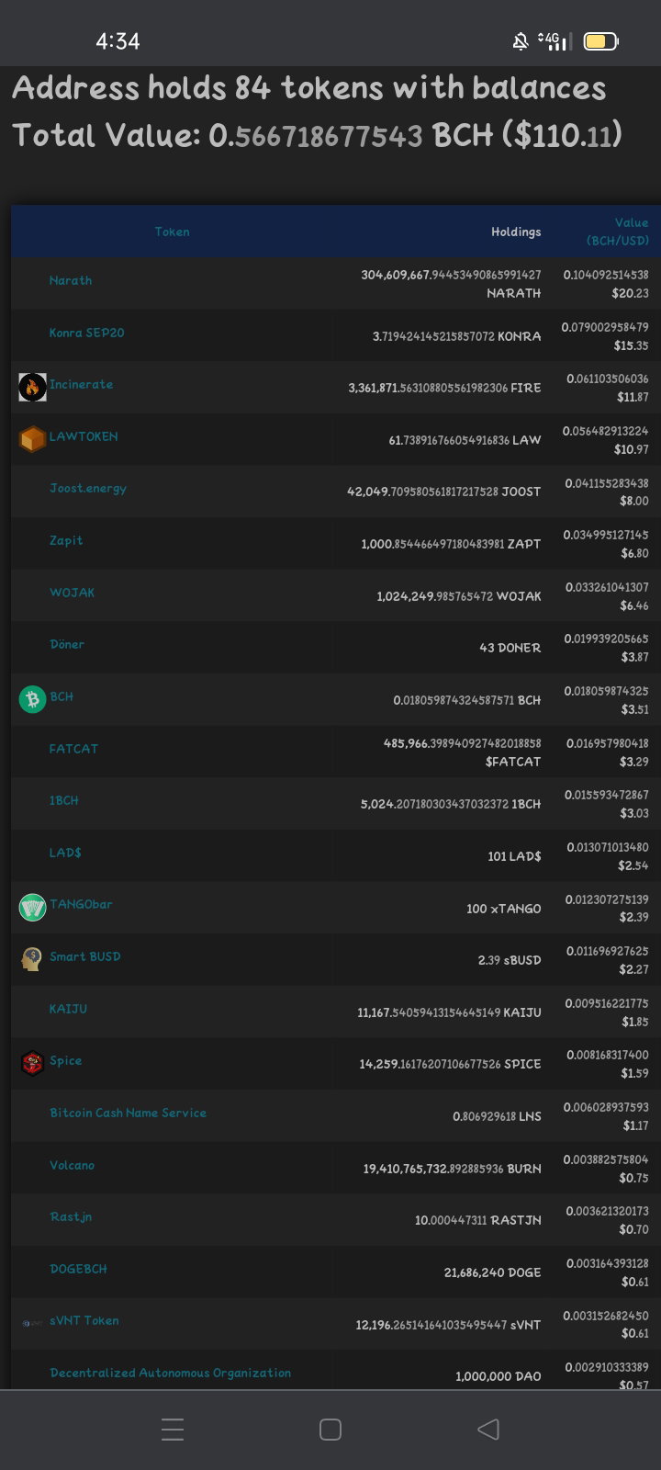Sort by the Holdings column header
This screenshot has height=1470, width=661.
[x=516, y=232]
